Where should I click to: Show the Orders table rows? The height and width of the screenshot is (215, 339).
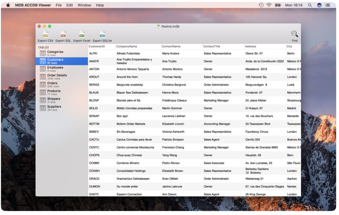point(52,84)
